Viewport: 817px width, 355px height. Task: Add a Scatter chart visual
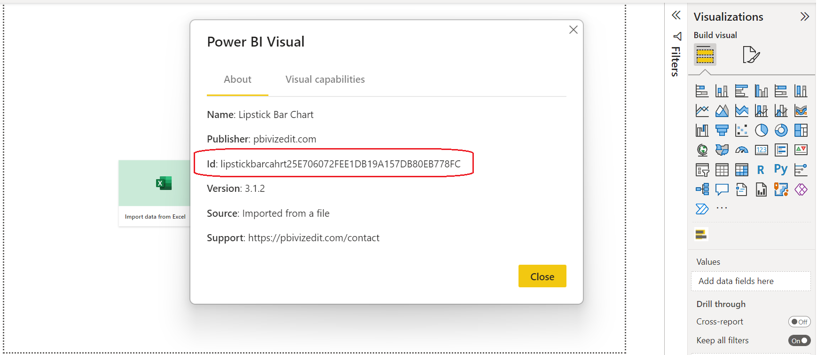pos(741,130)
